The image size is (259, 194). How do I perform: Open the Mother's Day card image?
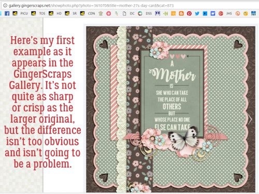click(x=170, y=109)
